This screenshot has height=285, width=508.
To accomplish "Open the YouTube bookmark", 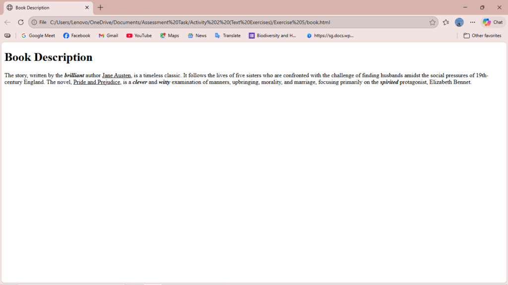I will (x=139, y=36).
